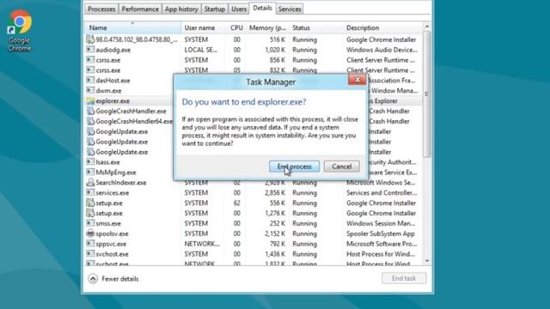Select the sppsvc.exe process name

pos(111,244)
